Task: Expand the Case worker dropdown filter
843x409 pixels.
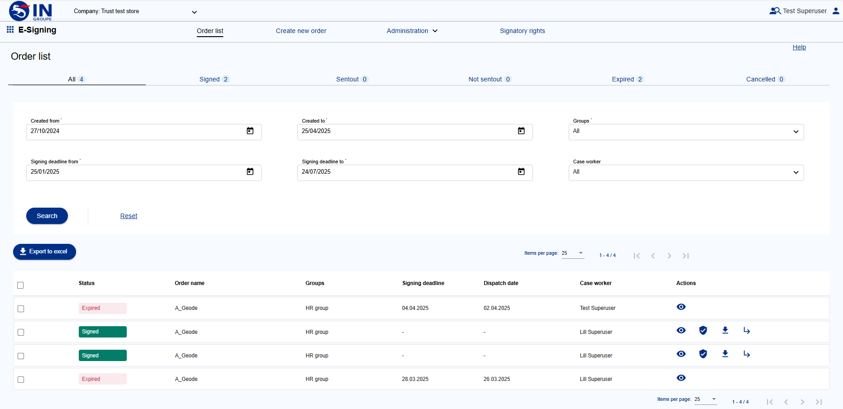Action: tap(686, 172)
